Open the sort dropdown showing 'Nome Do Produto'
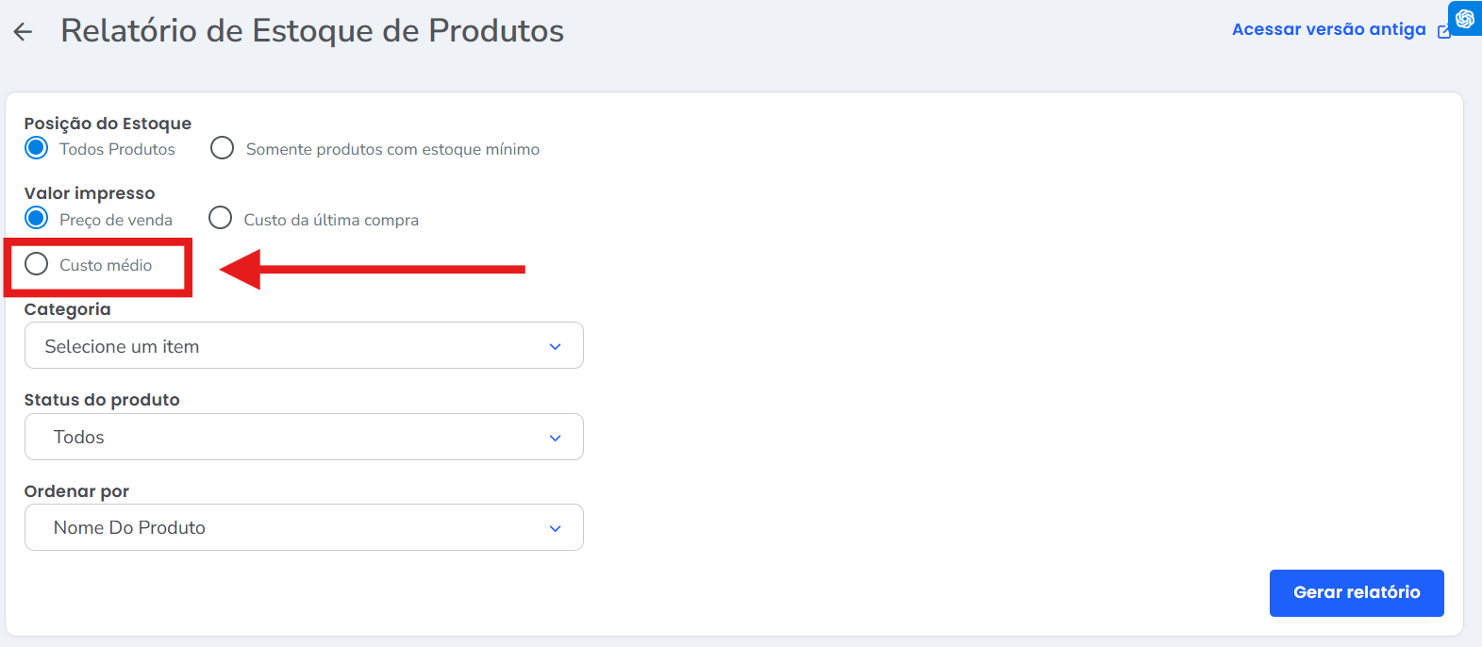 [x=283, y=527]
